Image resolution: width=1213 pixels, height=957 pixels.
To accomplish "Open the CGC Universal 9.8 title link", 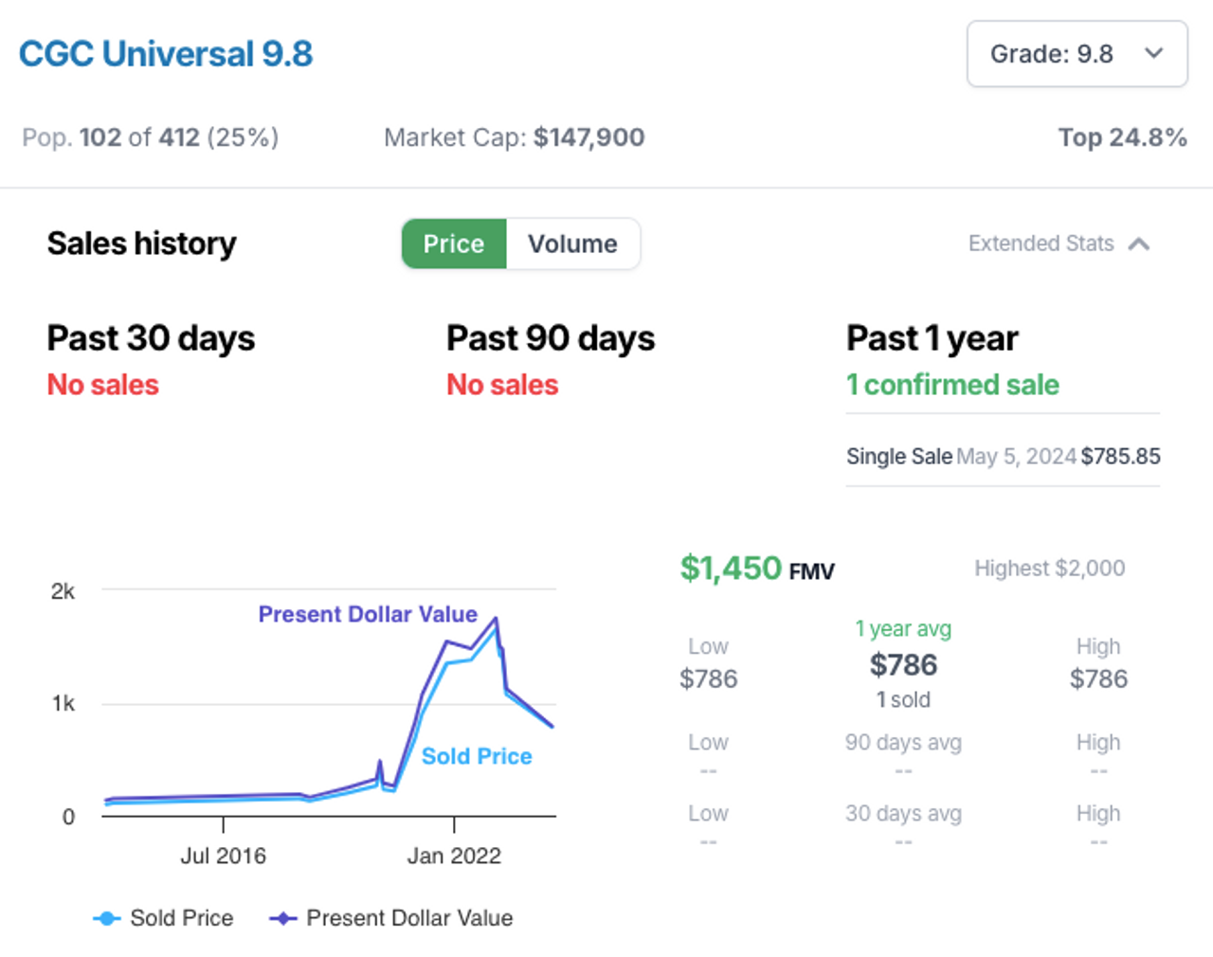I will coord(166,54).
